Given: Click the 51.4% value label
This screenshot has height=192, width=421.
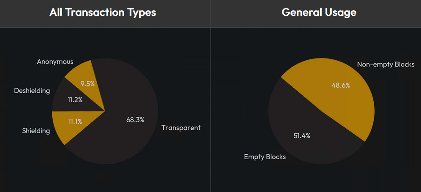Looking at the screenshot, I should point(302,135).
